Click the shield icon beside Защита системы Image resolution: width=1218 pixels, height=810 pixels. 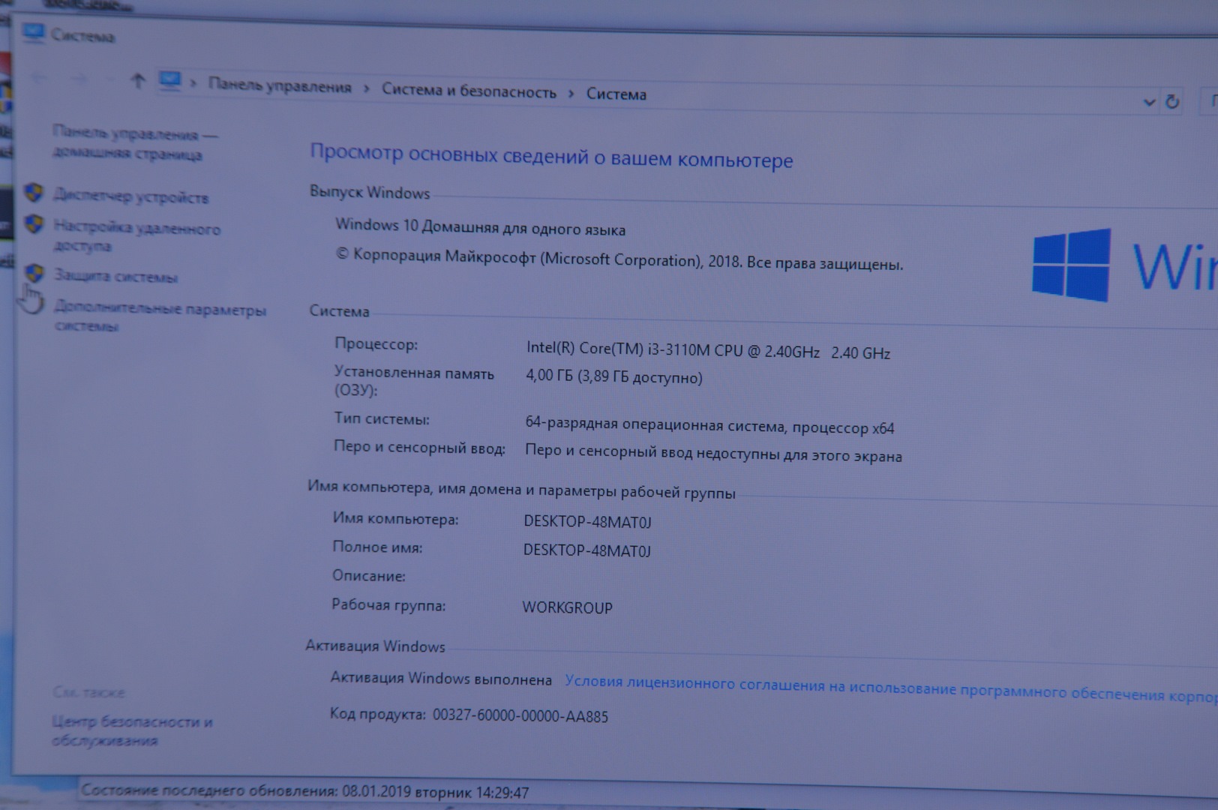(34, 273)
